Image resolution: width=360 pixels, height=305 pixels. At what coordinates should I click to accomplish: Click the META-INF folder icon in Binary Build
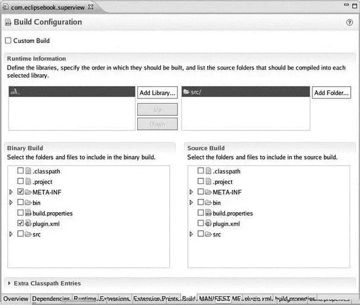[28, 192]
